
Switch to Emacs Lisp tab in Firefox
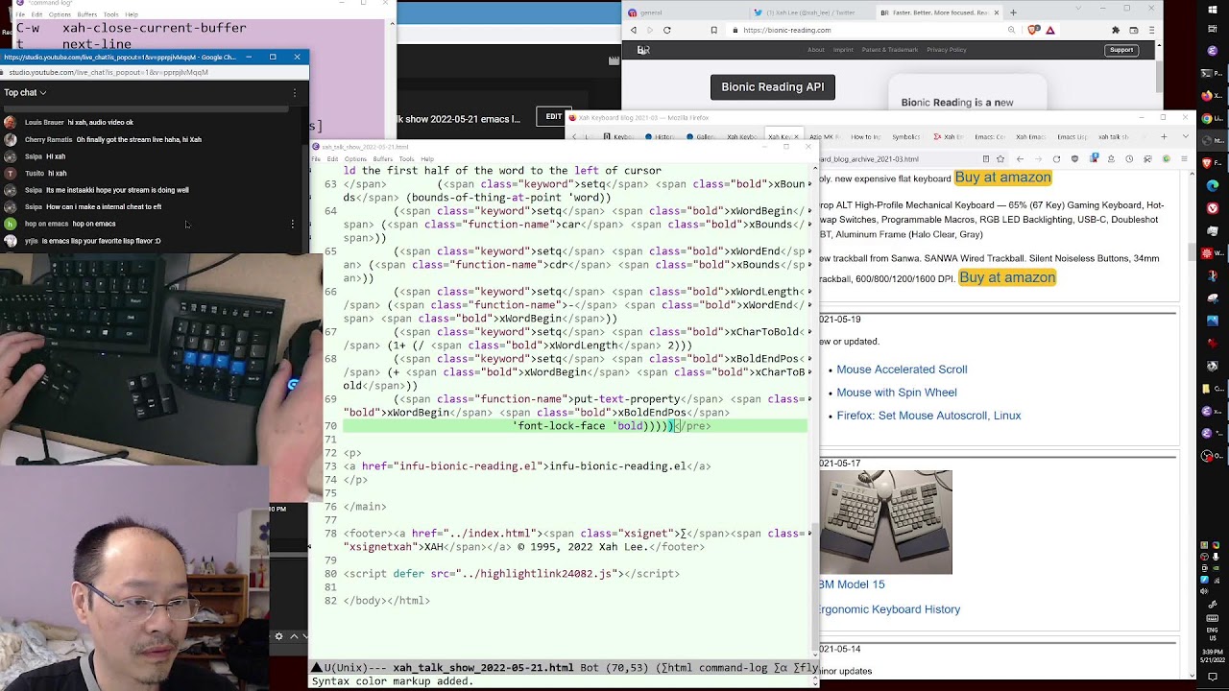click(x=1072, y=136)
